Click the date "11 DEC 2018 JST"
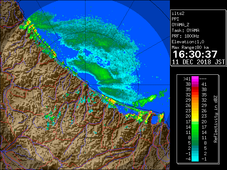Image resolution: width=227 pixels, height=170 pixels. (x=198, y=62)
